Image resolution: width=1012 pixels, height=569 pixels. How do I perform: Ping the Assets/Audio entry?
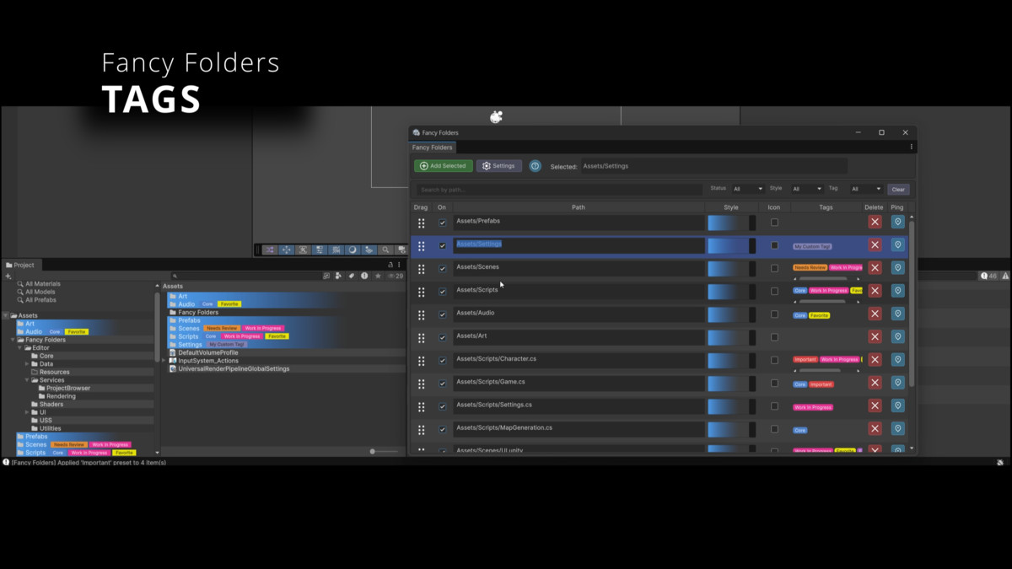pos(897,314)
